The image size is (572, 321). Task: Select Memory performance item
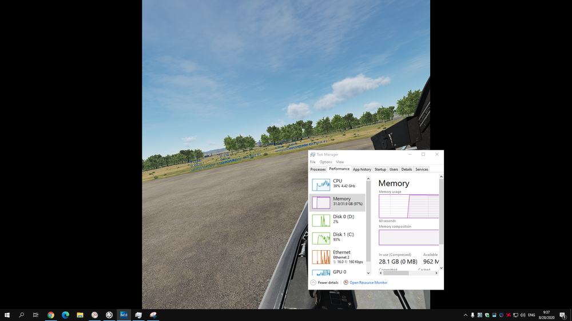(337, 202)
